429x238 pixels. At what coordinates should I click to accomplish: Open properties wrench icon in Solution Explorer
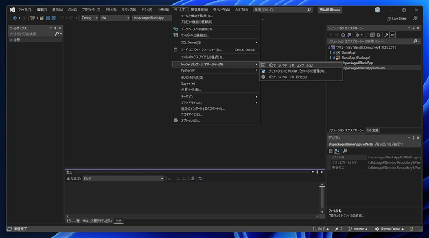[x=386, y=35]
